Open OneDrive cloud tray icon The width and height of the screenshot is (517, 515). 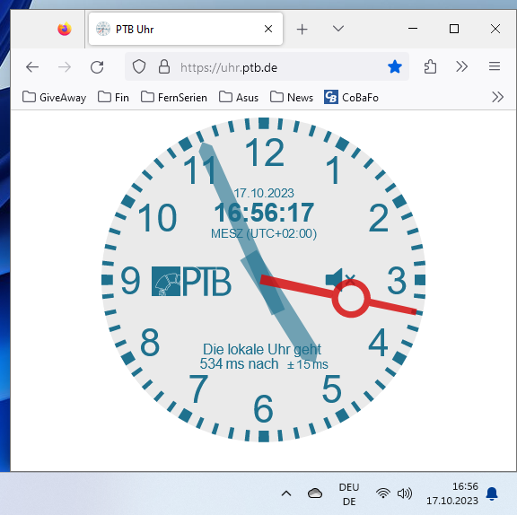(315, 493)
